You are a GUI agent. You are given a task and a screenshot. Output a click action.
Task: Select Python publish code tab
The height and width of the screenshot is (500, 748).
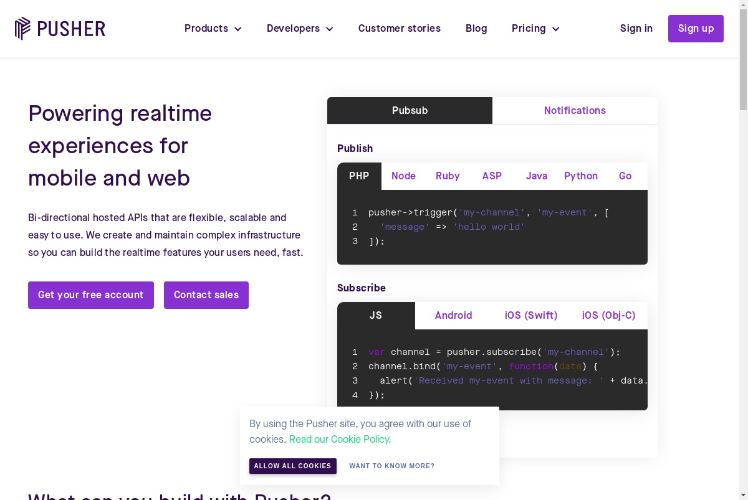(x=581, y=176)
